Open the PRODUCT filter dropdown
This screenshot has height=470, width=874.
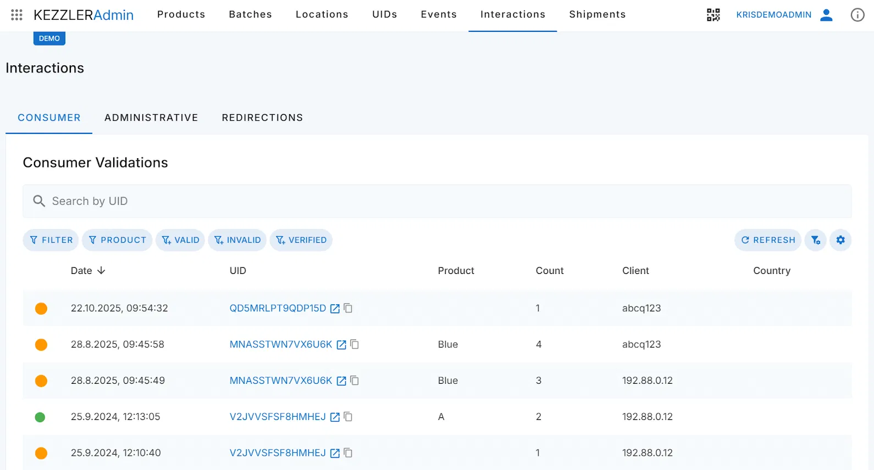tap(117, 240)
